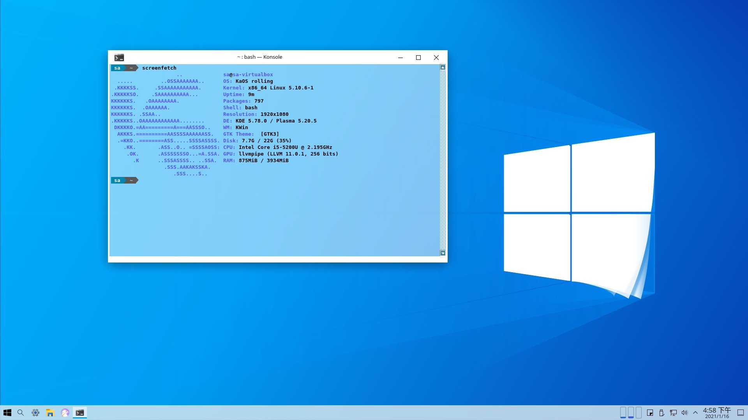Screen dimensions: 748x420
Task: Switch to the third virtual desktop in pager
Action: (639, 412)
